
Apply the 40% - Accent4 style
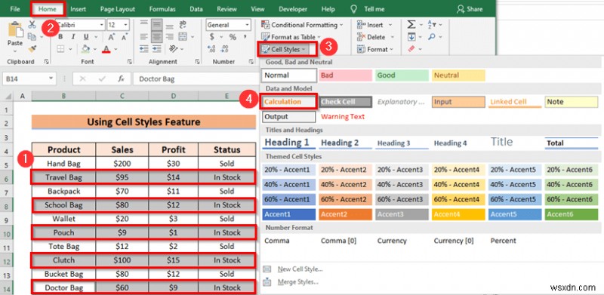tap(458, 185)
